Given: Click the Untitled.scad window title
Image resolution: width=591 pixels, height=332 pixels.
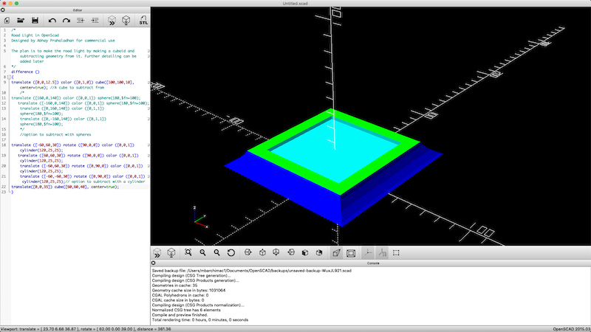Looking at the screenshot, I should [295, 4].
